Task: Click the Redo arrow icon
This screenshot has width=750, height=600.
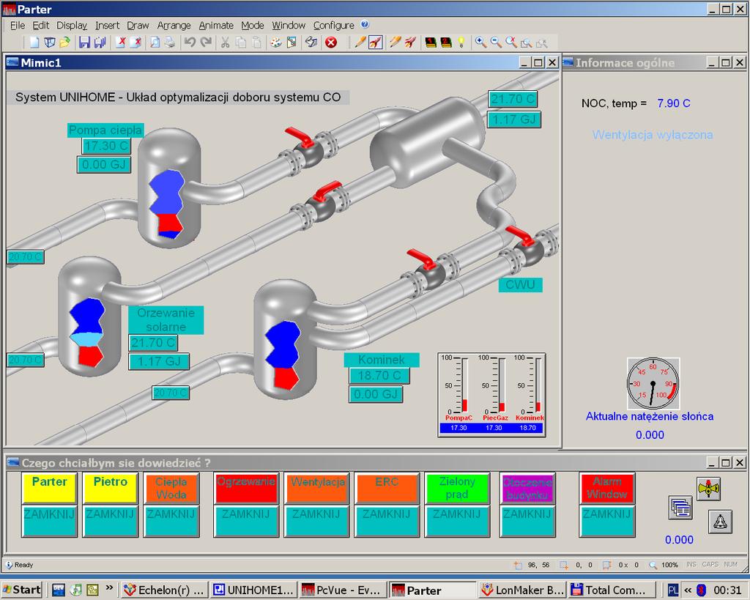Action: click(x=206, y=42)
